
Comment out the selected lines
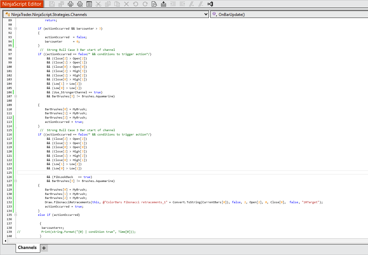click(x=191, y=4)
